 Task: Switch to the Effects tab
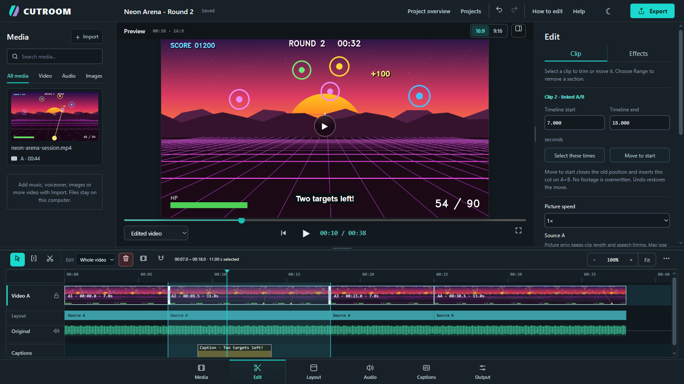point(638,54)
